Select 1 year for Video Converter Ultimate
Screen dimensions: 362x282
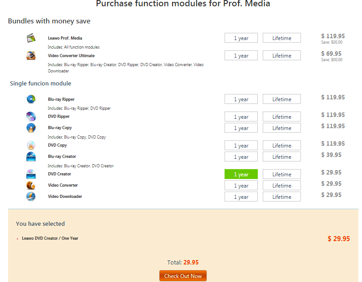click(x=241, y=55)
